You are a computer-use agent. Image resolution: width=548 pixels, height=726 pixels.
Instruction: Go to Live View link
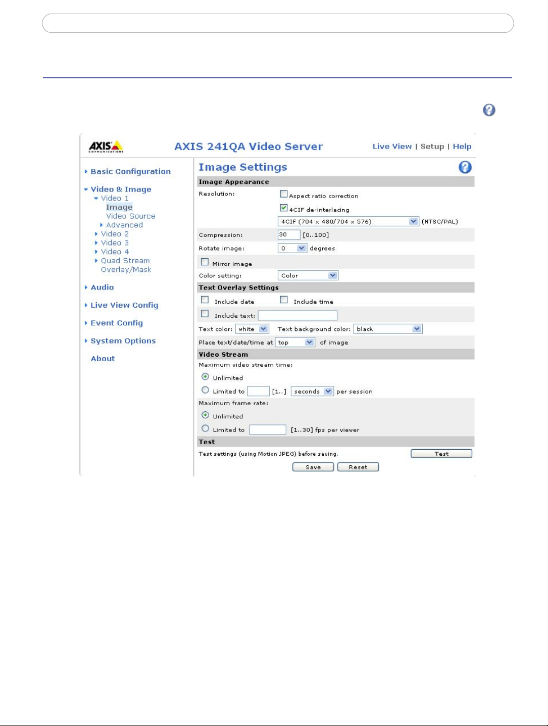(392, 147)
